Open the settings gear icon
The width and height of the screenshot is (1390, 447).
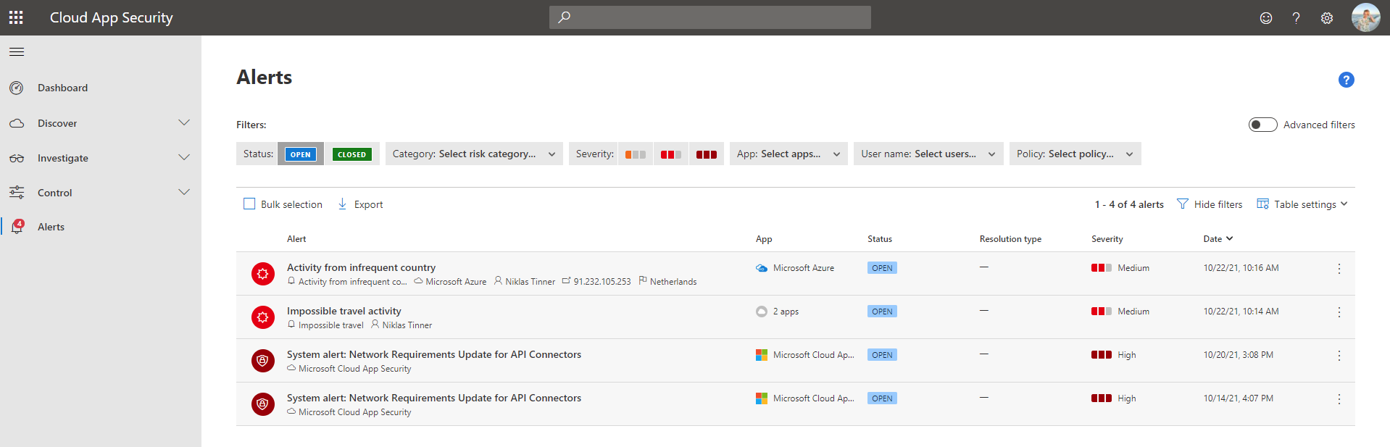tap(1327, 18)
